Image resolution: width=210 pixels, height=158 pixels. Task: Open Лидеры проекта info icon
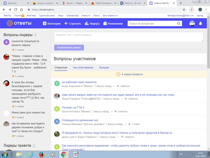click(x=34, y=146)
